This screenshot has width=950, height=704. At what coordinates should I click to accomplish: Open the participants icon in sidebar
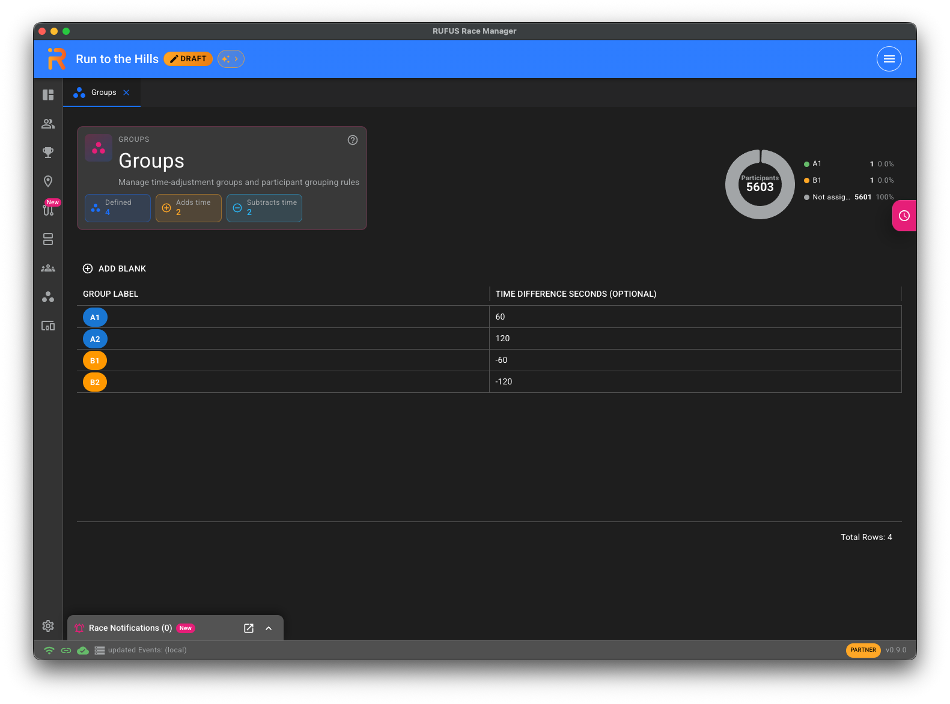(48, 124)
